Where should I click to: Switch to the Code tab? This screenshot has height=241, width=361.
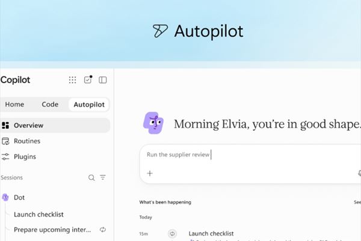click(x=50, y=104)
